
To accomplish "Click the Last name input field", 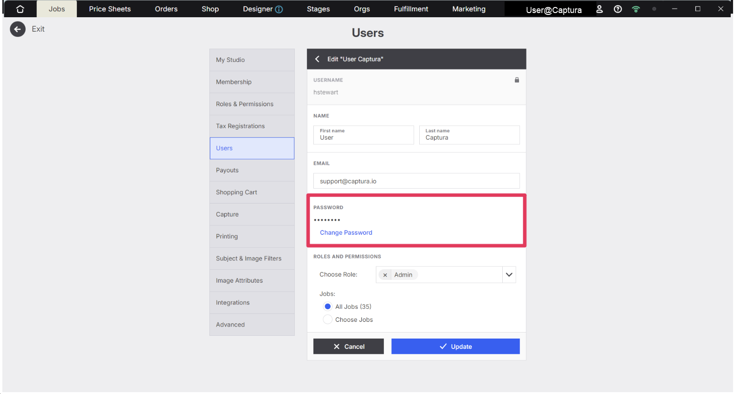I will pos(470,135).
